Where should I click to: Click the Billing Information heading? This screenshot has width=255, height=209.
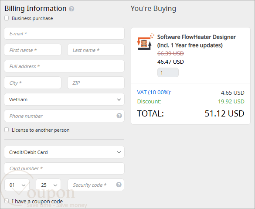[35, 8]
